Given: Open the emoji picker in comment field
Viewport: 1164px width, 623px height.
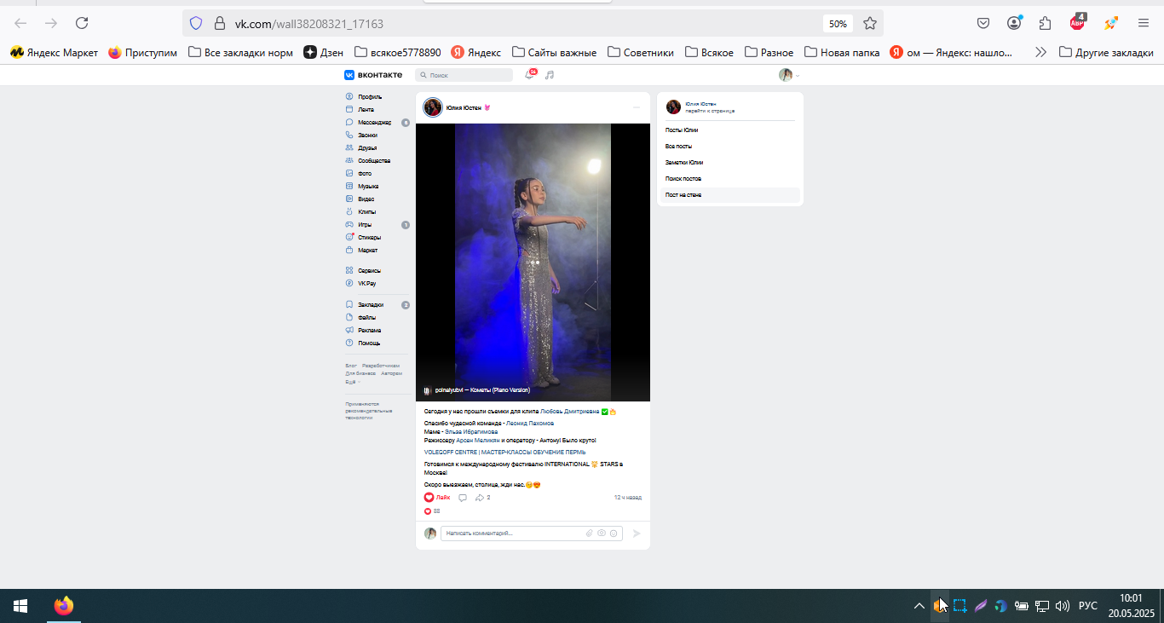Looking at the screenshot, I should 614,534.
